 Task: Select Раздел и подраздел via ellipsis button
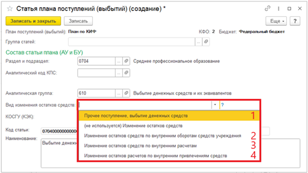[x=119, y=61]
